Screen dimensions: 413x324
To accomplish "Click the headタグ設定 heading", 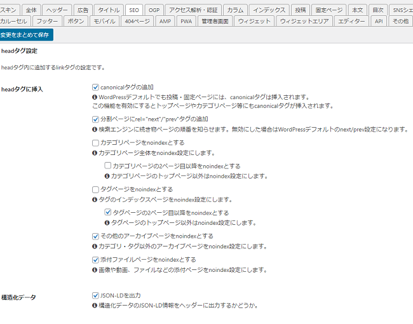I will click(19, 51).
